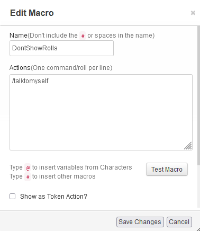Save Changes to the macro
The image size is (200, 231).
(x=140, y=222)
